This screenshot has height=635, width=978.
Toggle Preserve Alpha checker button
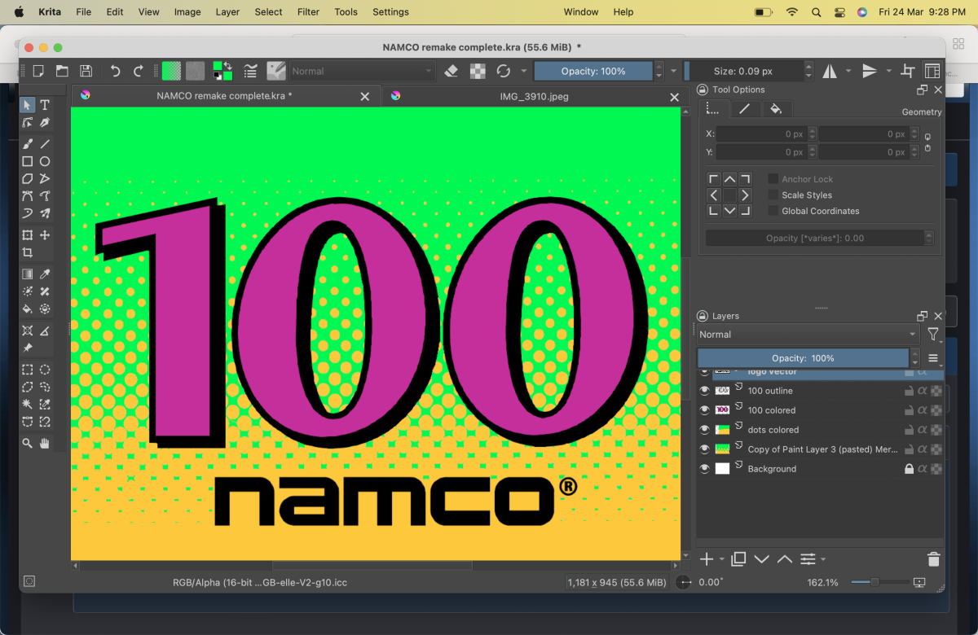click(x=478, y=71)
